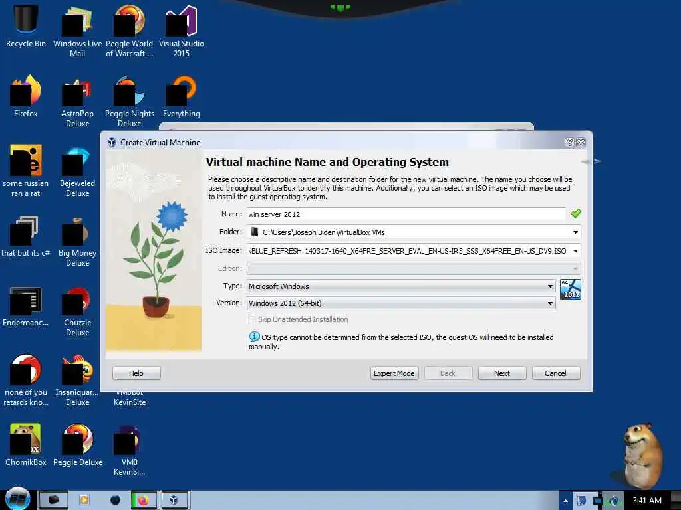Click the greyed-out Back button
The image size is (681, 510).
[448, 373]
